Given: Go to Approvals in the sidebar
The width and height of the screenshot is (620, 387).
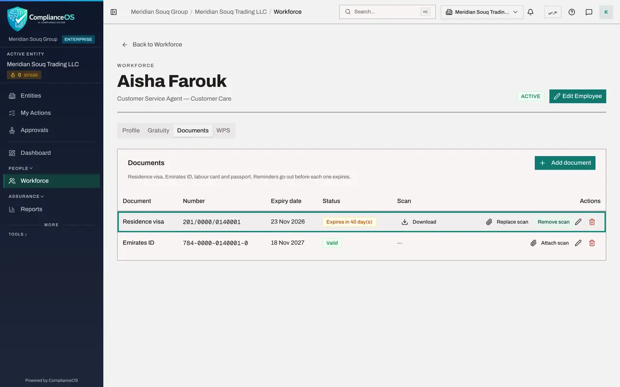Looking at the screenshot, I should coord(52,130).
